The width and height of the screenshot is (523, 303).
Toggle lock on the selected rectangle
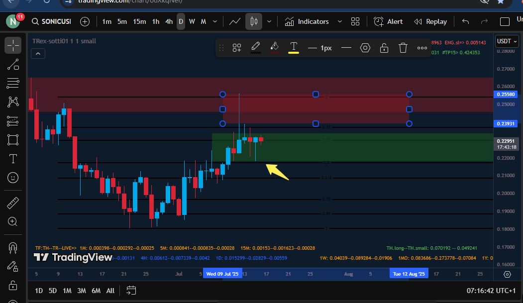tap(384, 48)
